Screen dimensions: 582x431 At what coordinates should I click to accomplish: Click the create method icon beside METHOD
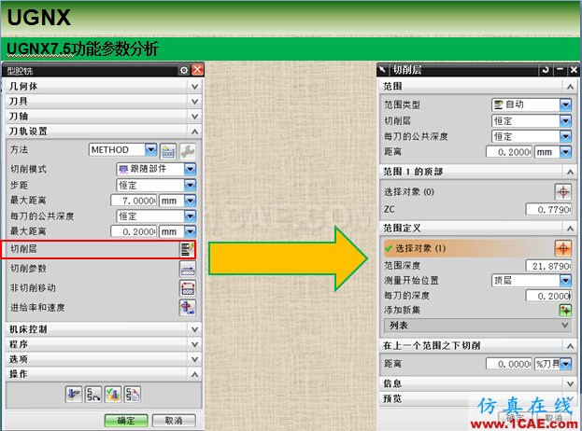pyautogui.click(x=168, y=151)
